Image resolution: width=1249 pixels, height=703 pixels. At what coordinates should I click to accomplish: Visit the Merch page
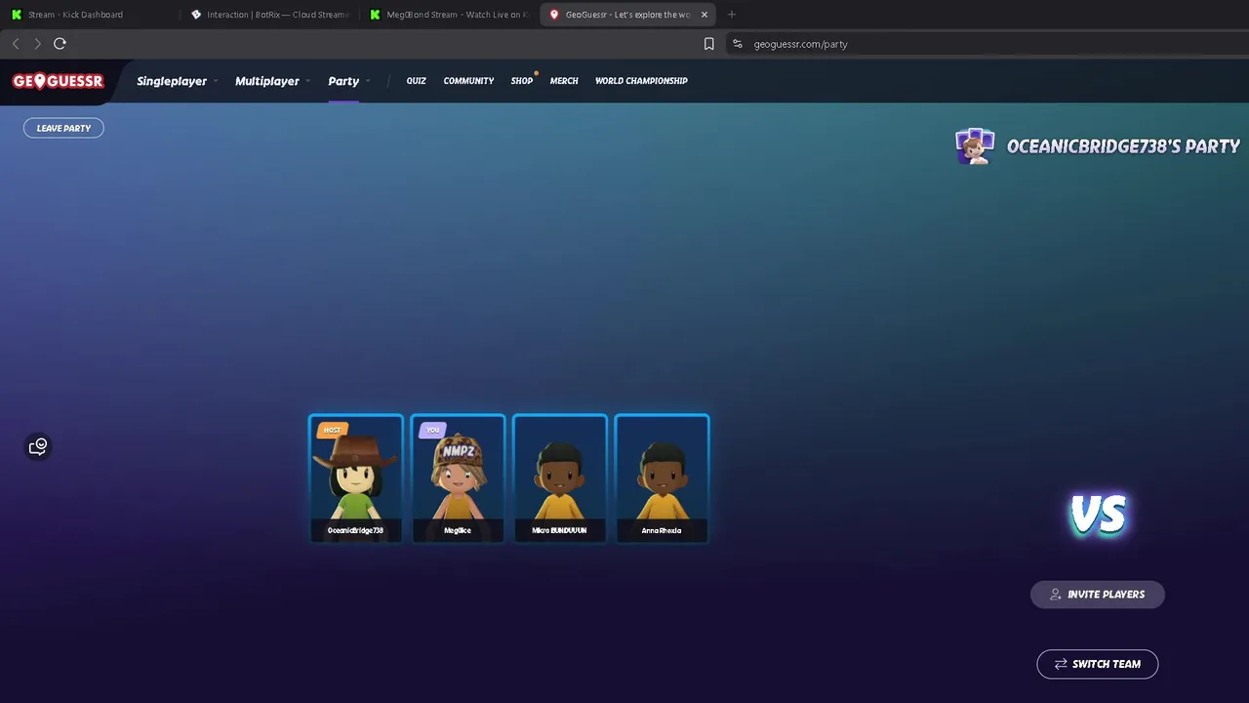pos(564,81)
